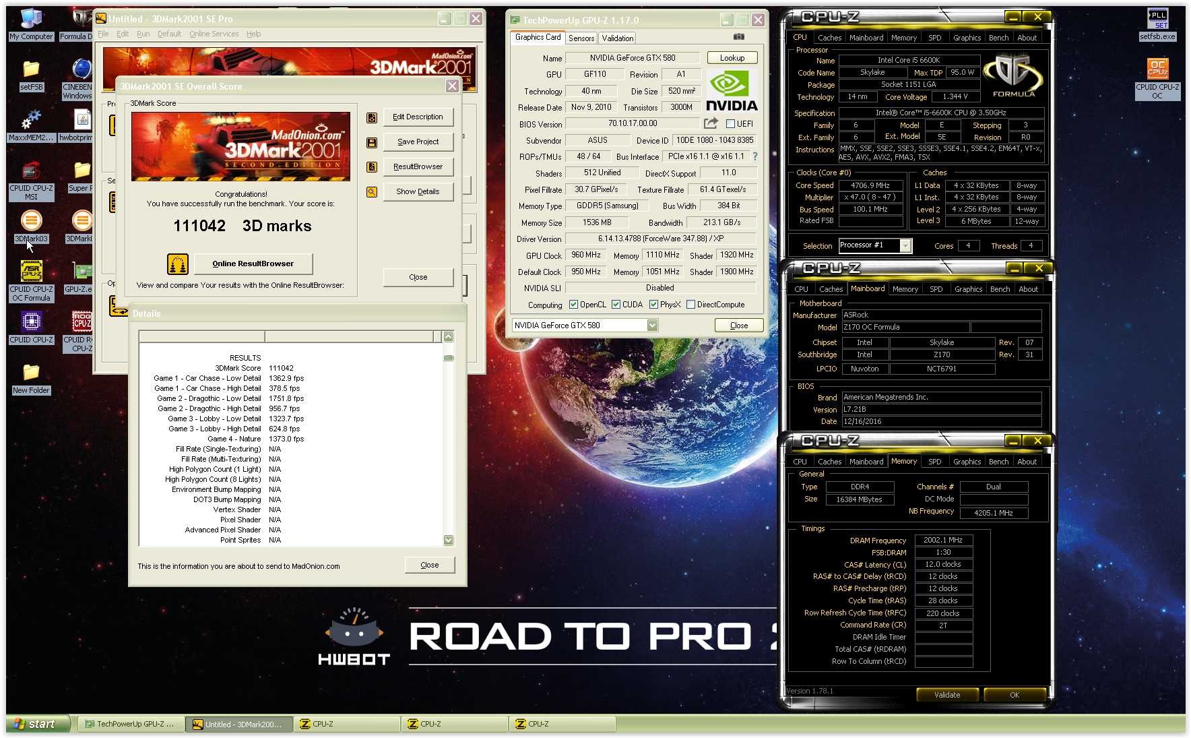Open the Processor #1 selection dropdown
This screenshot has height=738, width=1191.
click(905, 246)
